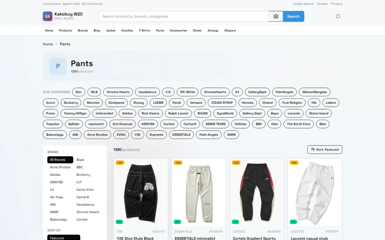This screenshot has height=240, width=385.
Task: Click the Image search link at top
Action: point(303,4)
